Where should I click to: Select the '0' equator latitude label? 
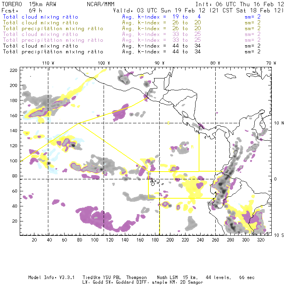[x=276, y=179]
